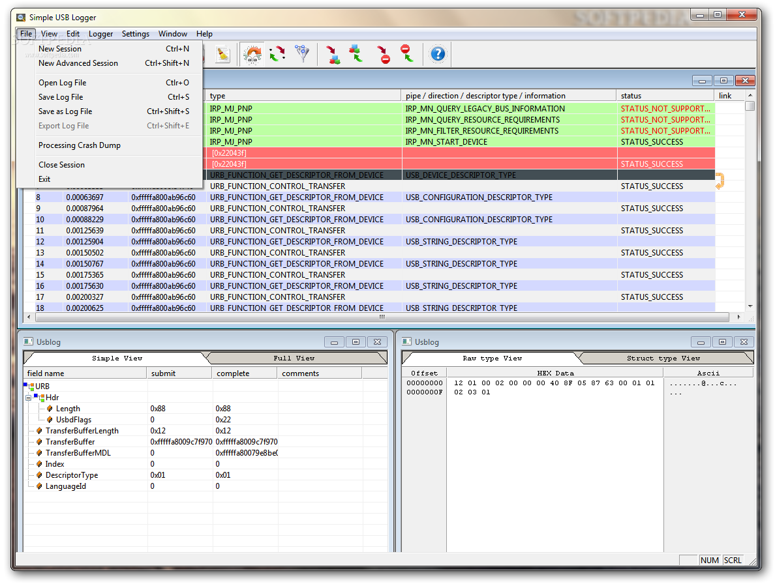Choose Close Session from menu
The height and width of the screenshot is (584, 775).
click(x=110, y=164)
